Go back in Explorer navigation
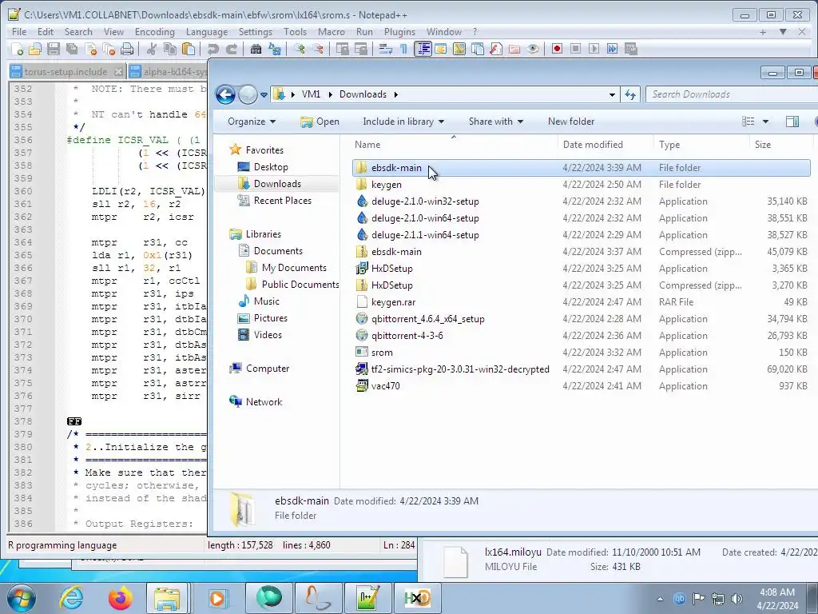 [225, 94]
